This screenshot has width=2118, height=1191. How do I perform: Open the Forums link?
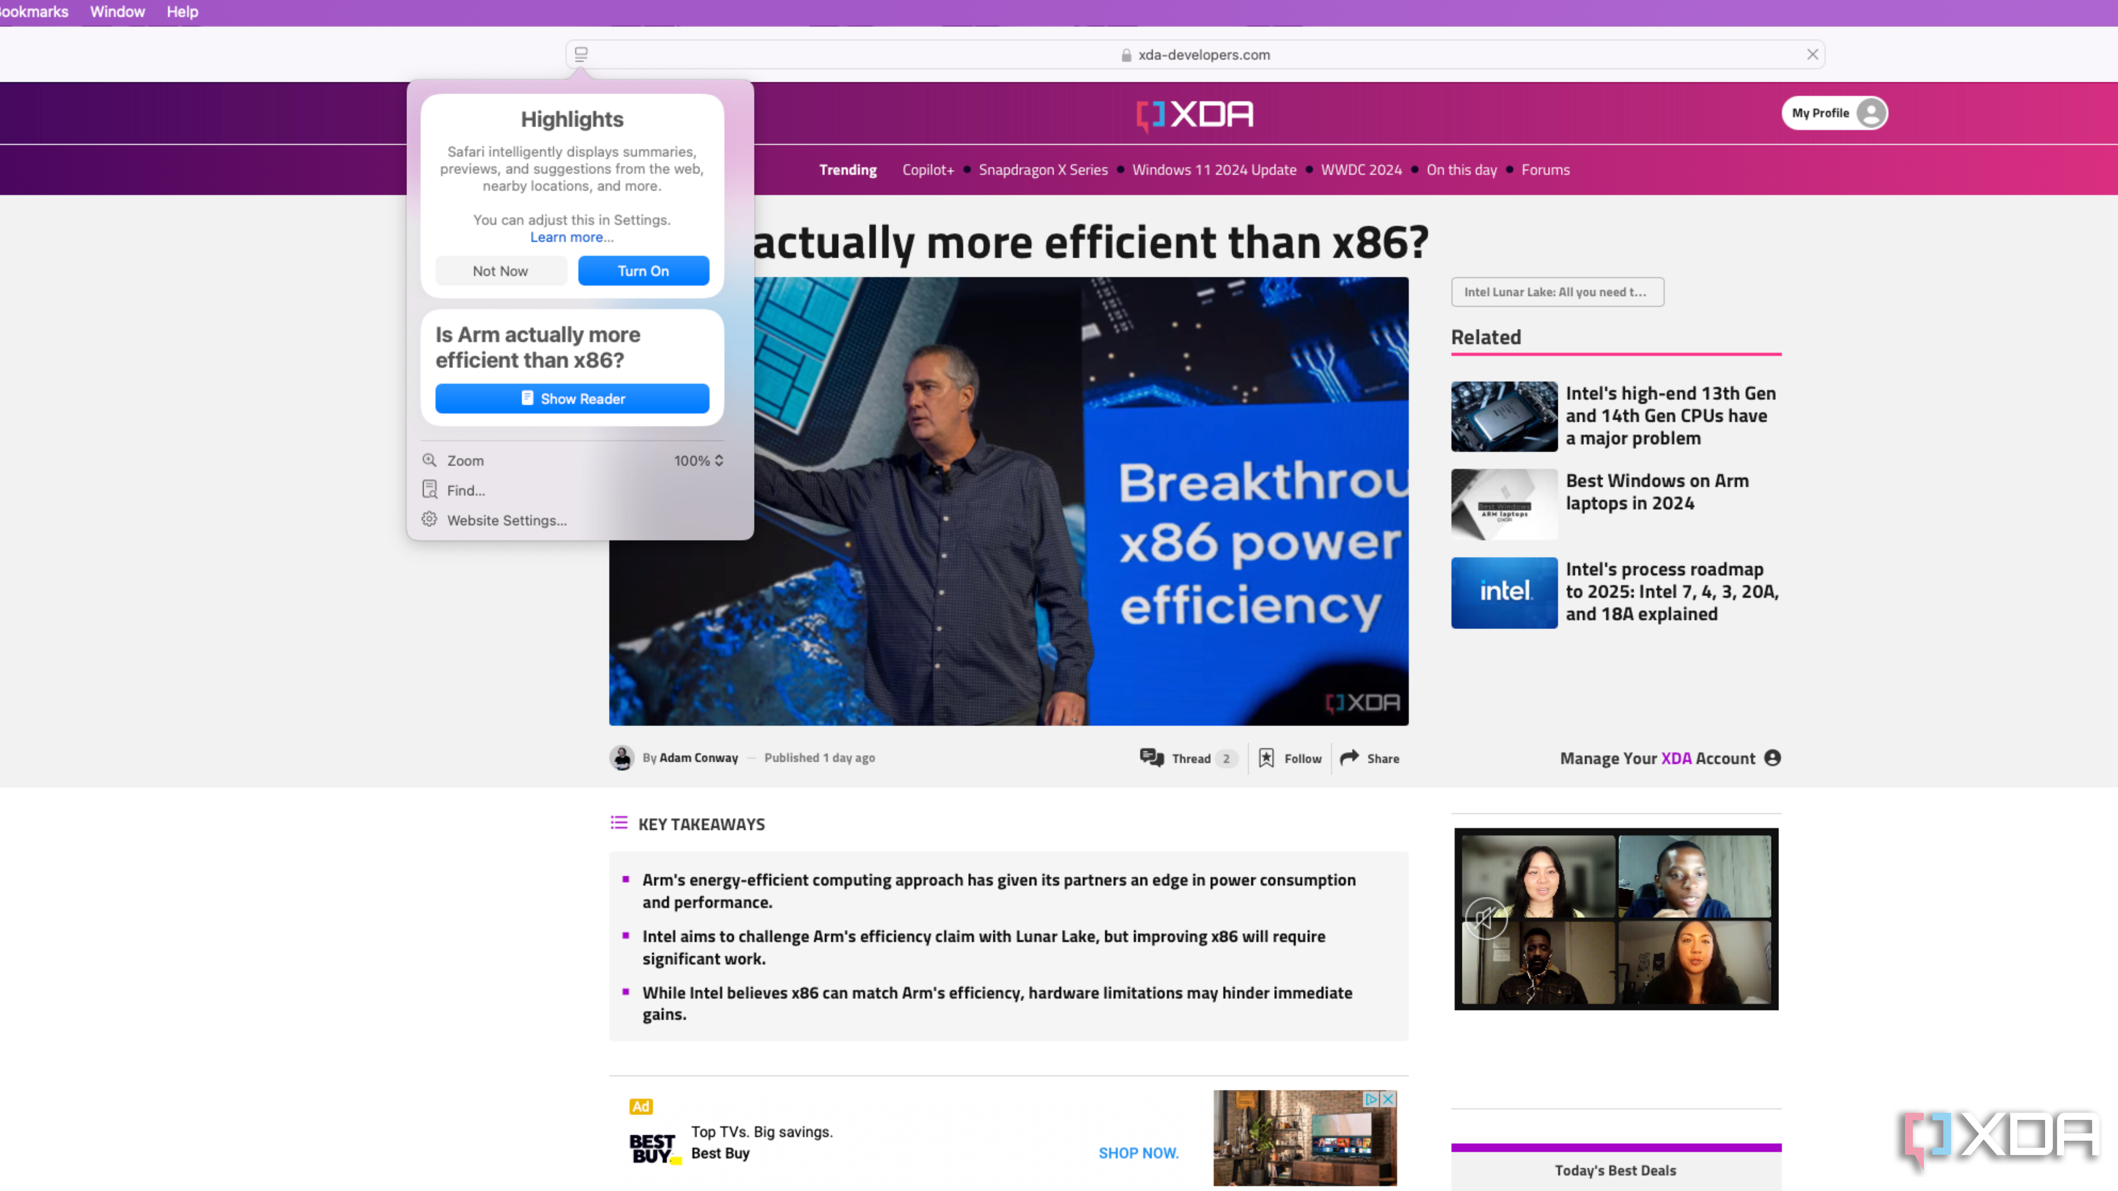(x=1546, y=170)
